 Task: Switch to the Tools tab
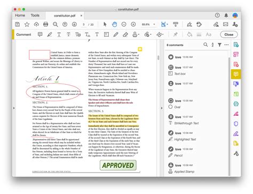click(x=35, y=15)
